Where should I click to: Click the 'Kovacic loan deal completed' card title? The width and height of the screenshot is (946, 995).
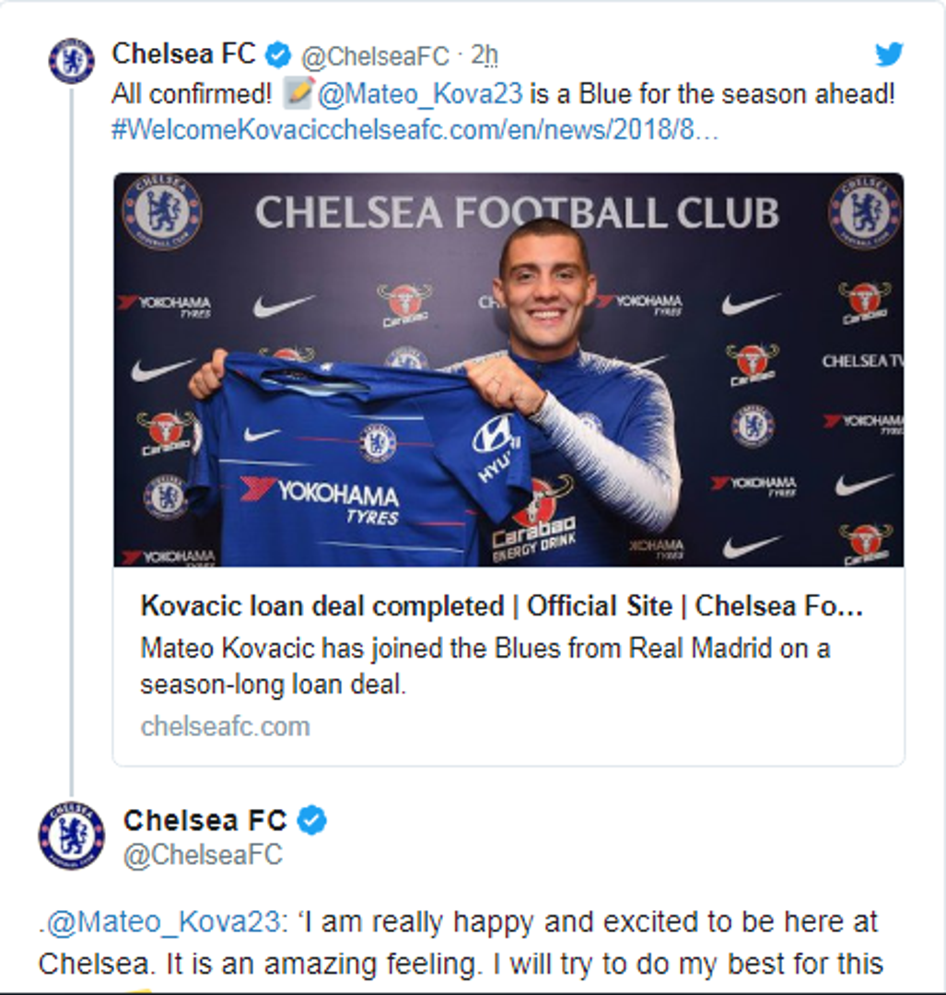501,606
